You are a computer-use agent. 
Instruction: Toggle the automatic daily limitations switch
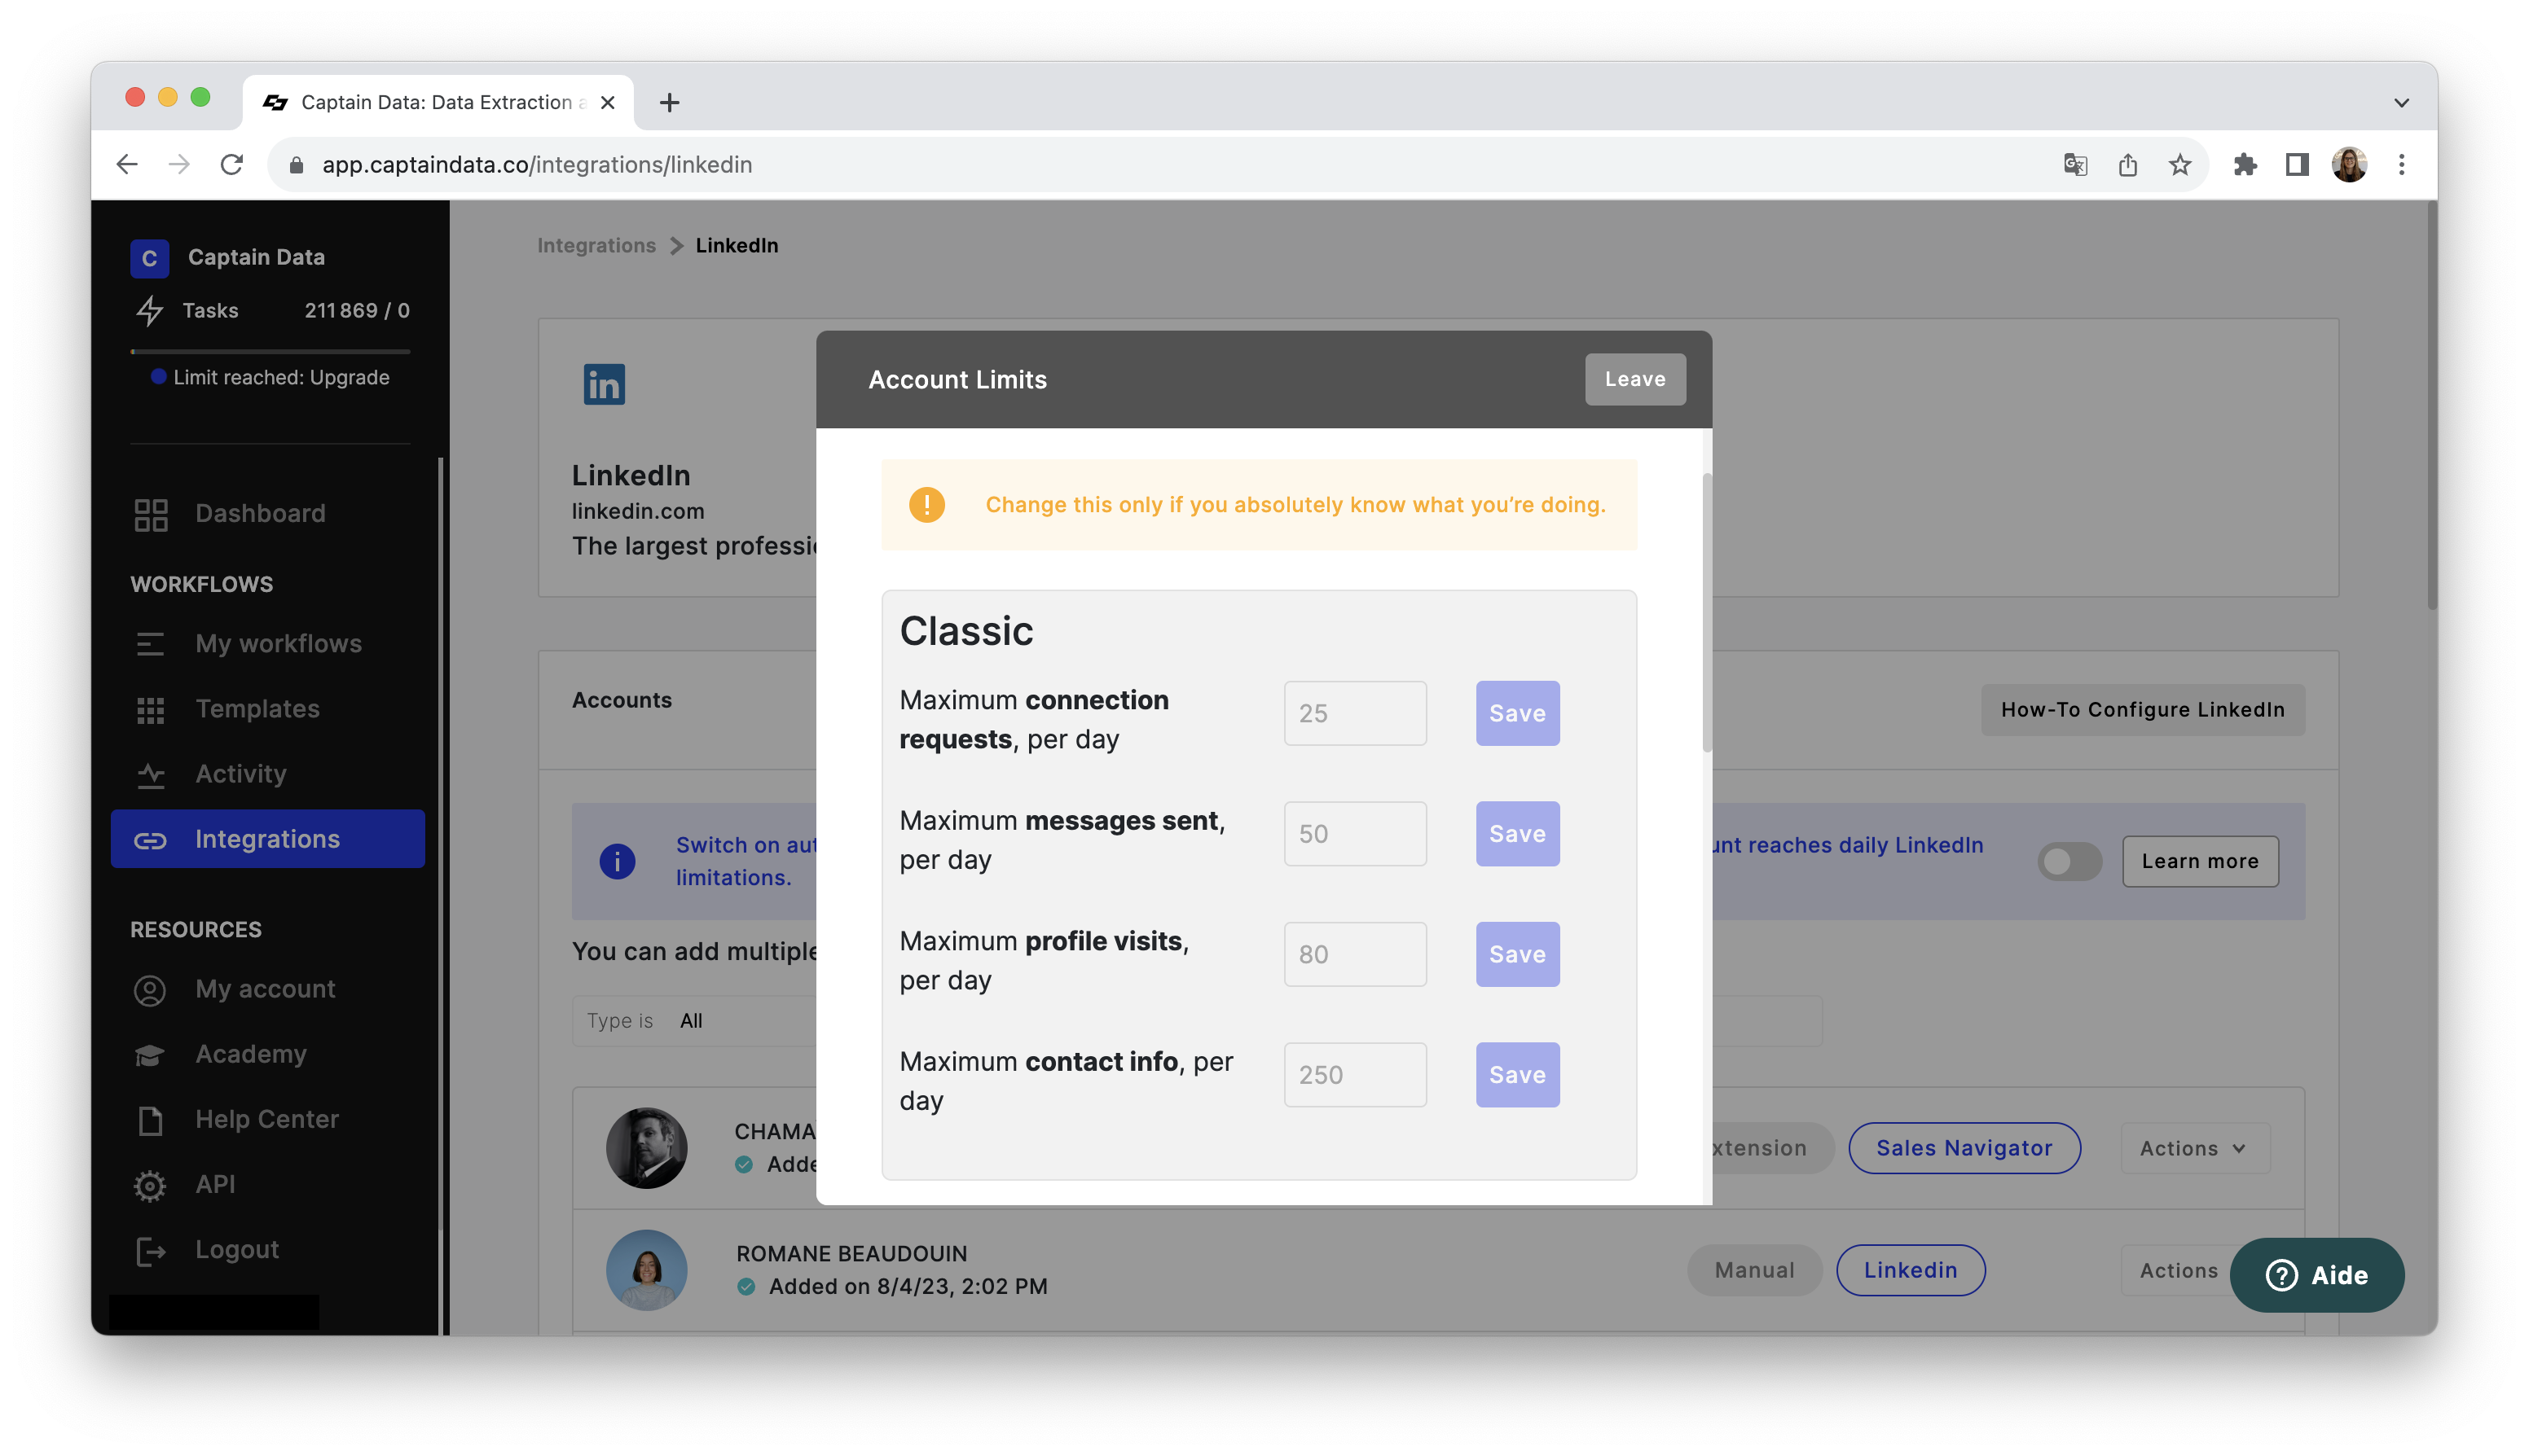pyautogui.click(x=2068, y=861)
